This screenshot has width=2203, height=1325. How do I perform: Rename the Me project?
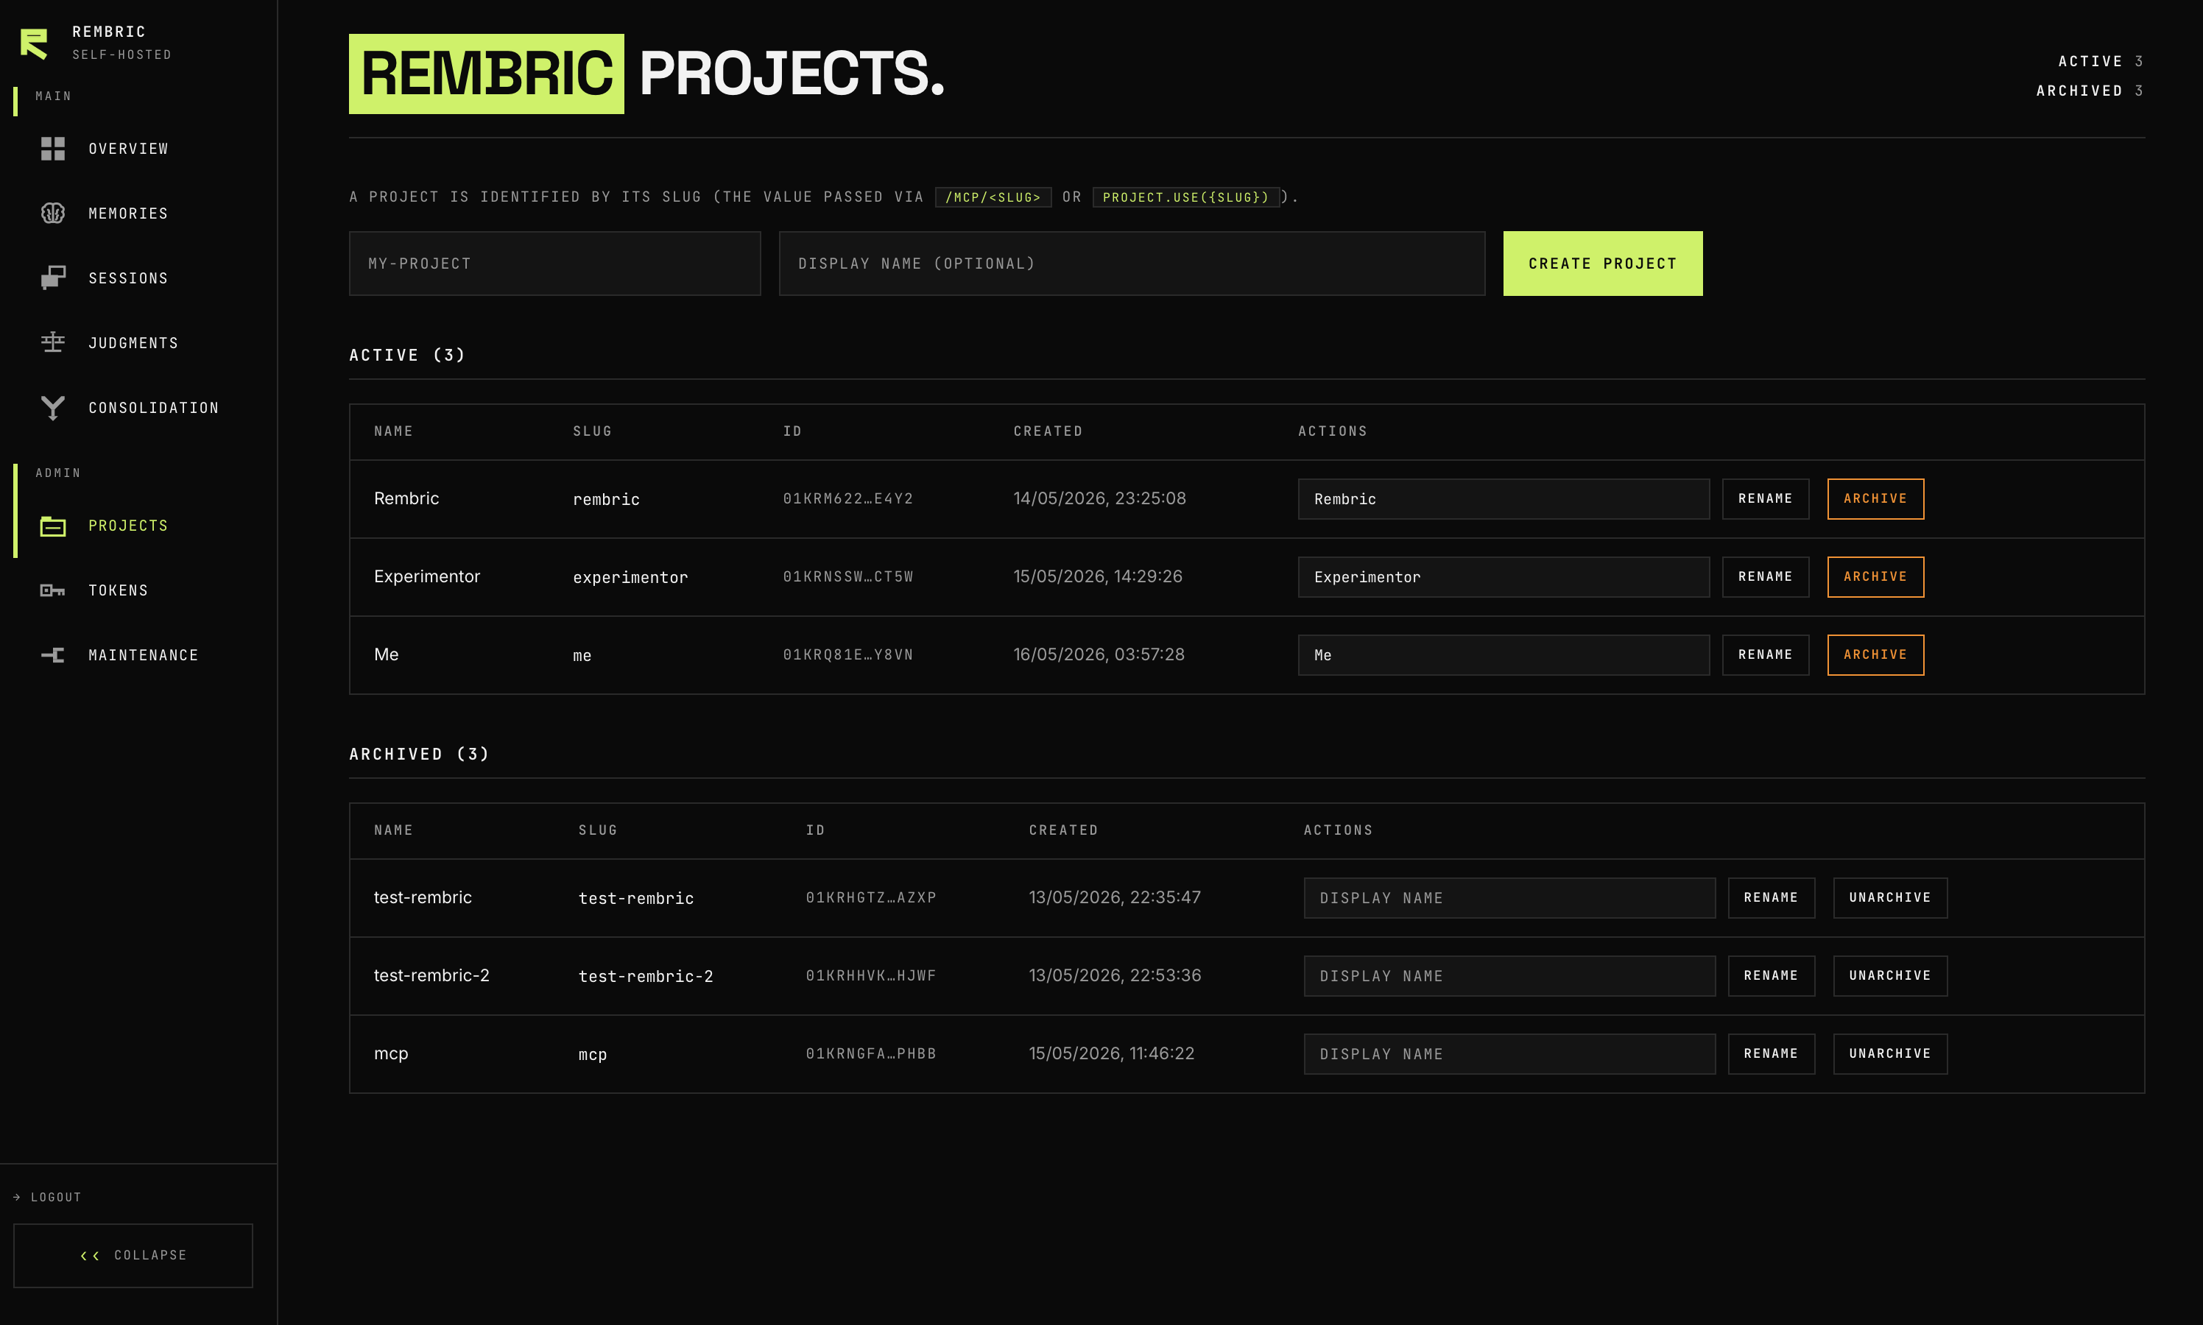(x=1766, y=654)
